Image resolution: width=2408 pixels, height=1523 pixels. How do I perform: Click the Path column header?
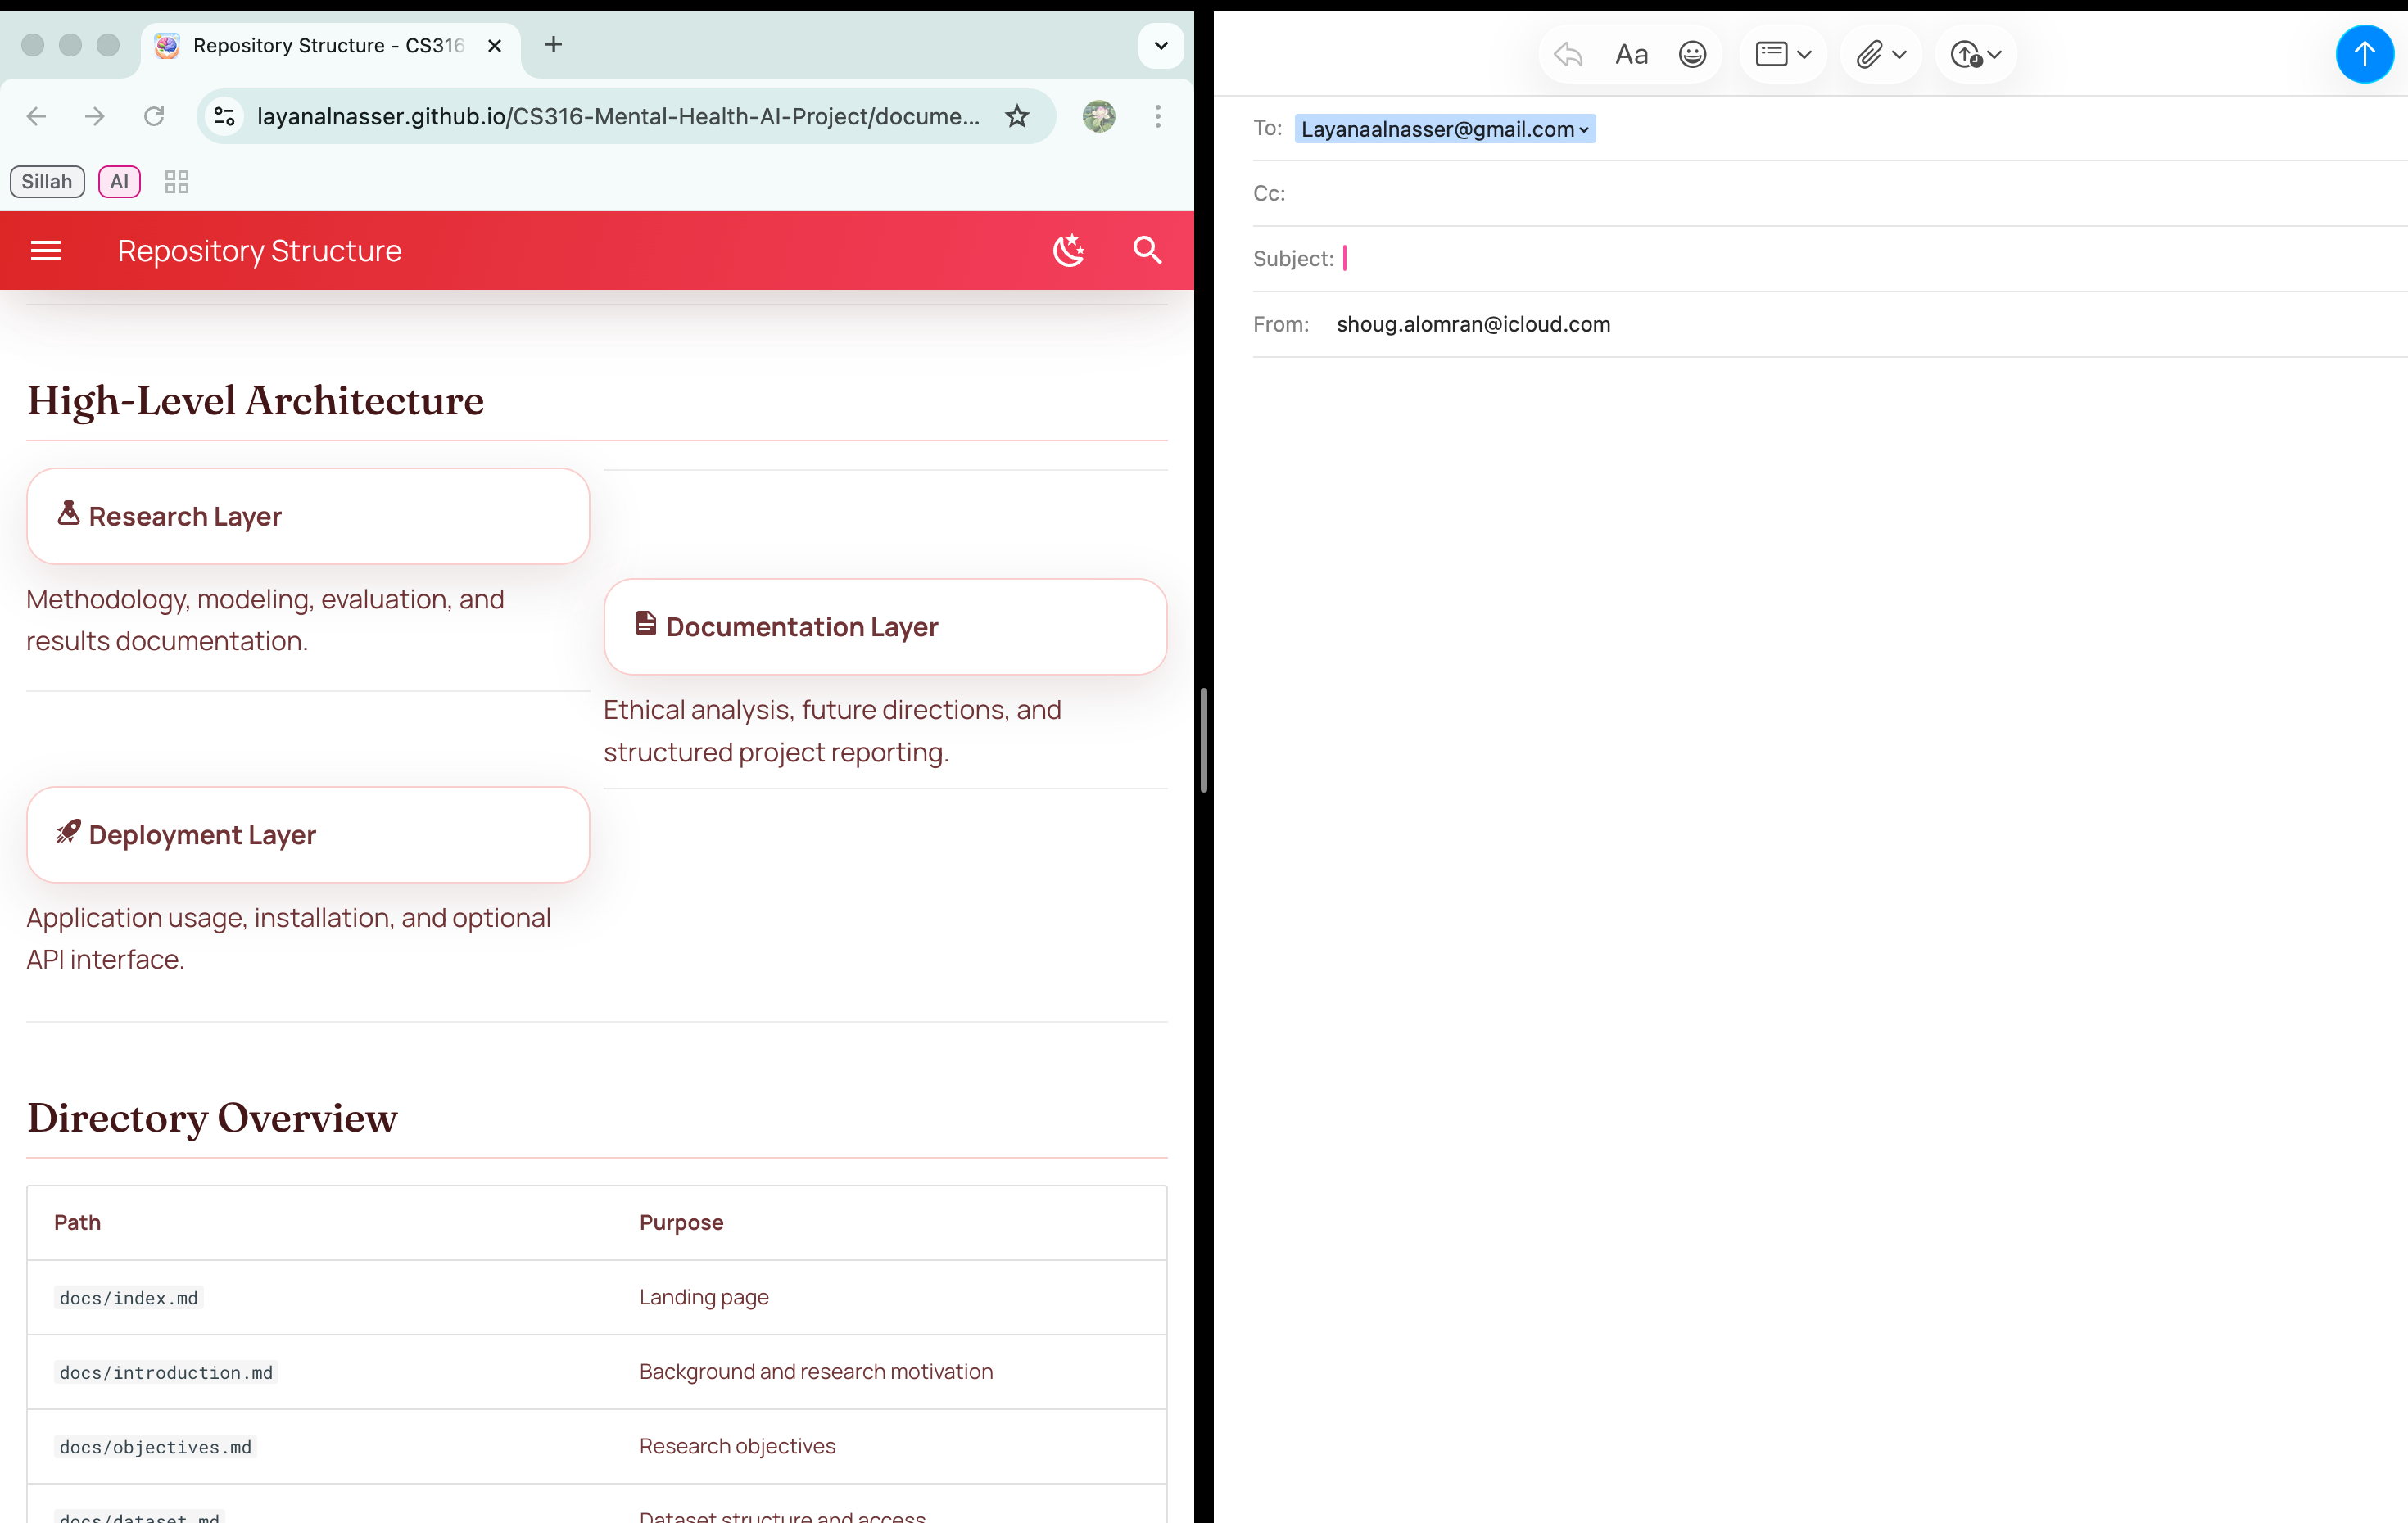tap(77, 1222)
